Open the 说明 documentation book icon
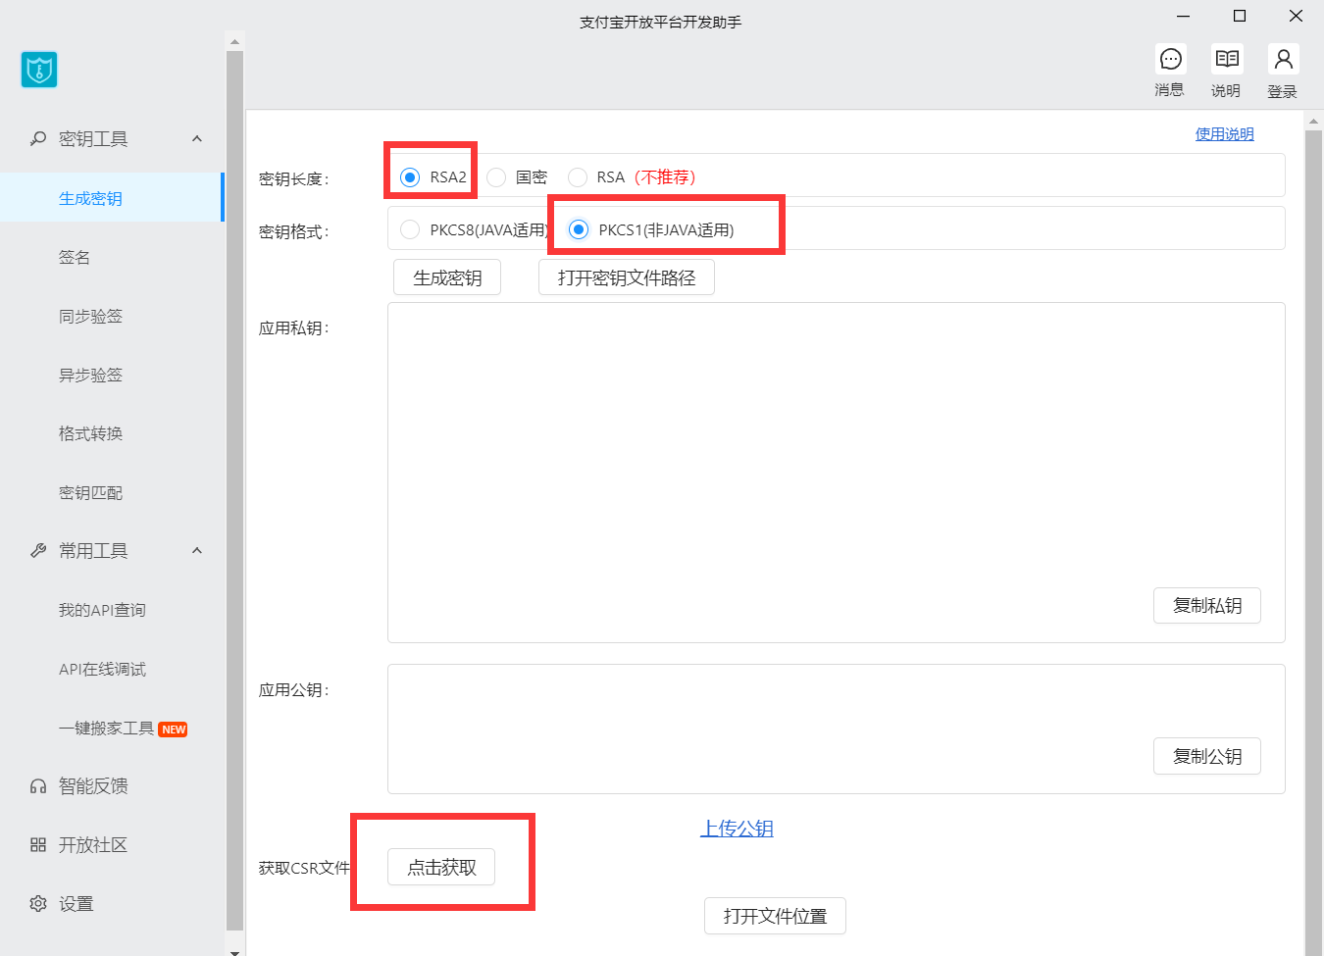The width and height of the screenshot is (1324, 956). click(x=1227, y=60)
